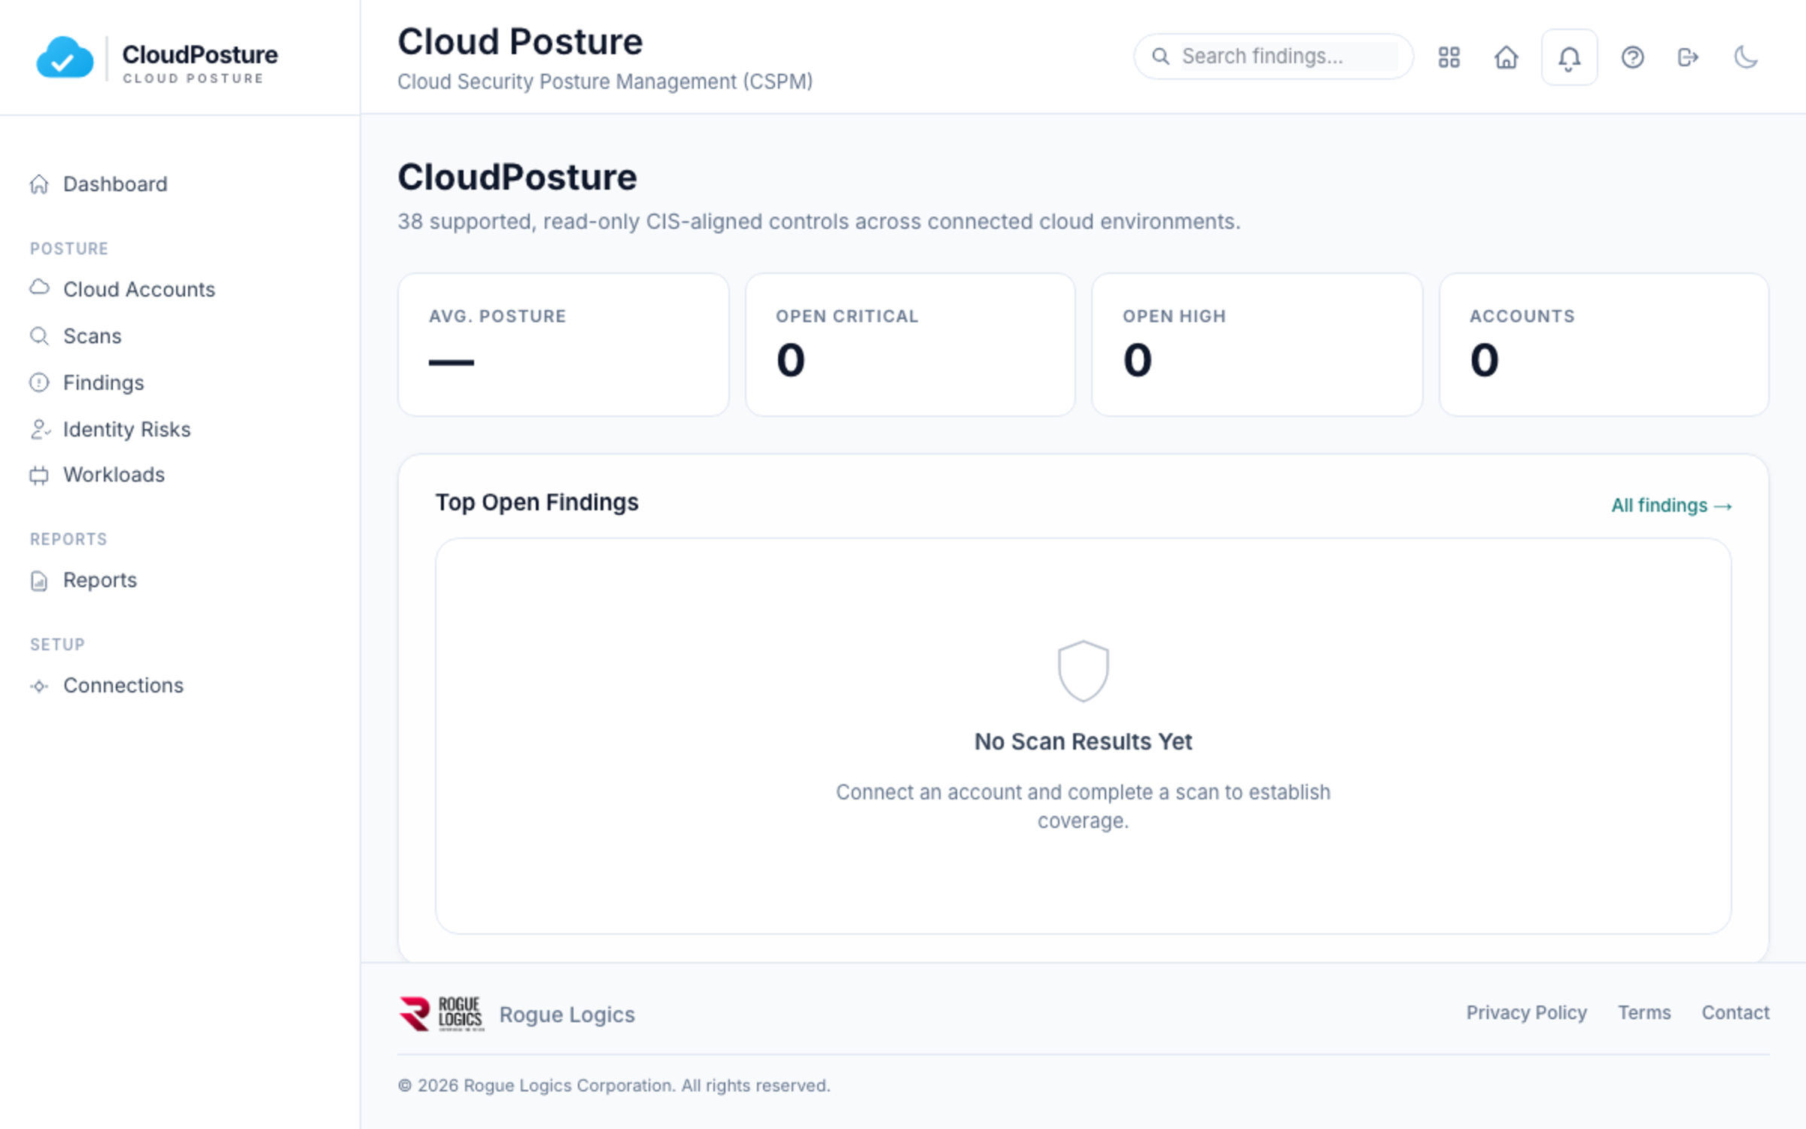Click the Connections node icon

39,686
